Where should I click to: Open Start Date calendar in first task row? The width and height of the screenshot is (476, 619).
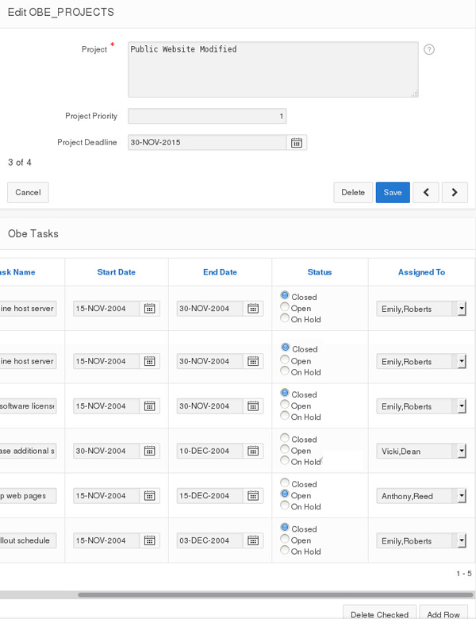(149, 309)
